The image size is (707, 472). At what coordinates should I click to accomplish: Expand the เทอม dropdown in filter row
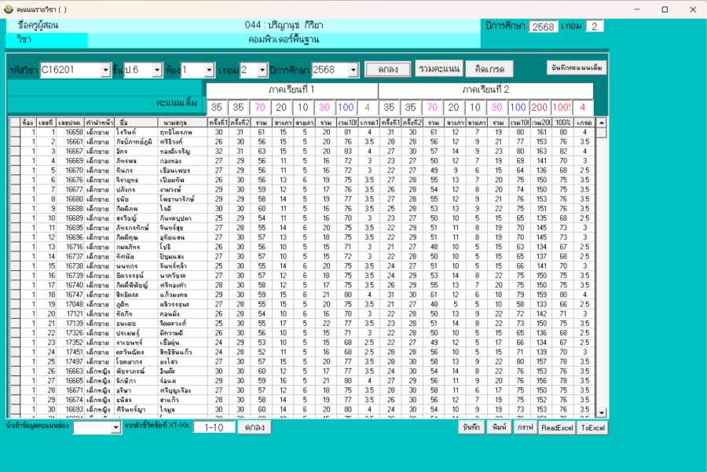(262, 70)
